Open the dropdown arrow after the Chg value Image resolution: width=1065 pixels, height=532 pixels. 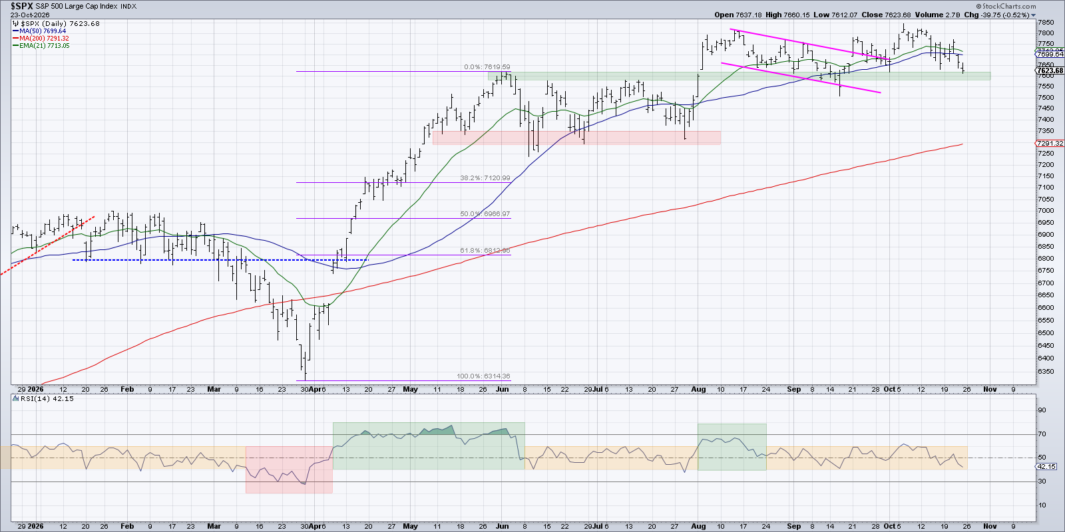click(x=1034, y=15)
